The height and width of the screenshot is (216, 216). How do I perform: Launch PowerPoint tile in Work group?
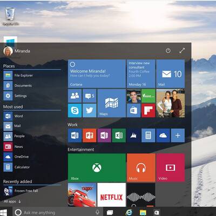click(x=90, y=136)
